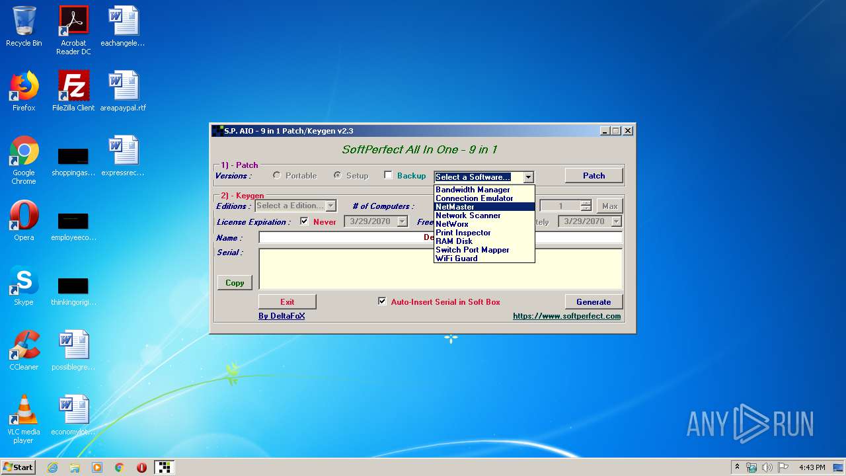Image resolution: width=846 pixels, height=476 pixels.
Task: Launch Google Chrome from the desktop
Action: [x=24, y=160]
